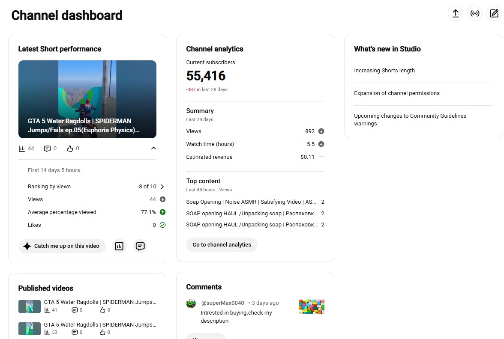Click the upload videos icon
This screenshot has height=339, width=504.
pos(456,14)
